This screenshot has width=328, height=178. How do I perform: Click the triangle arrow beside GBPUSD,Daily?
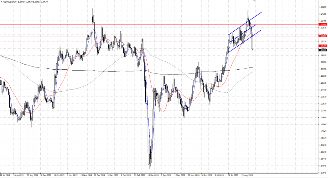point(2,2)
